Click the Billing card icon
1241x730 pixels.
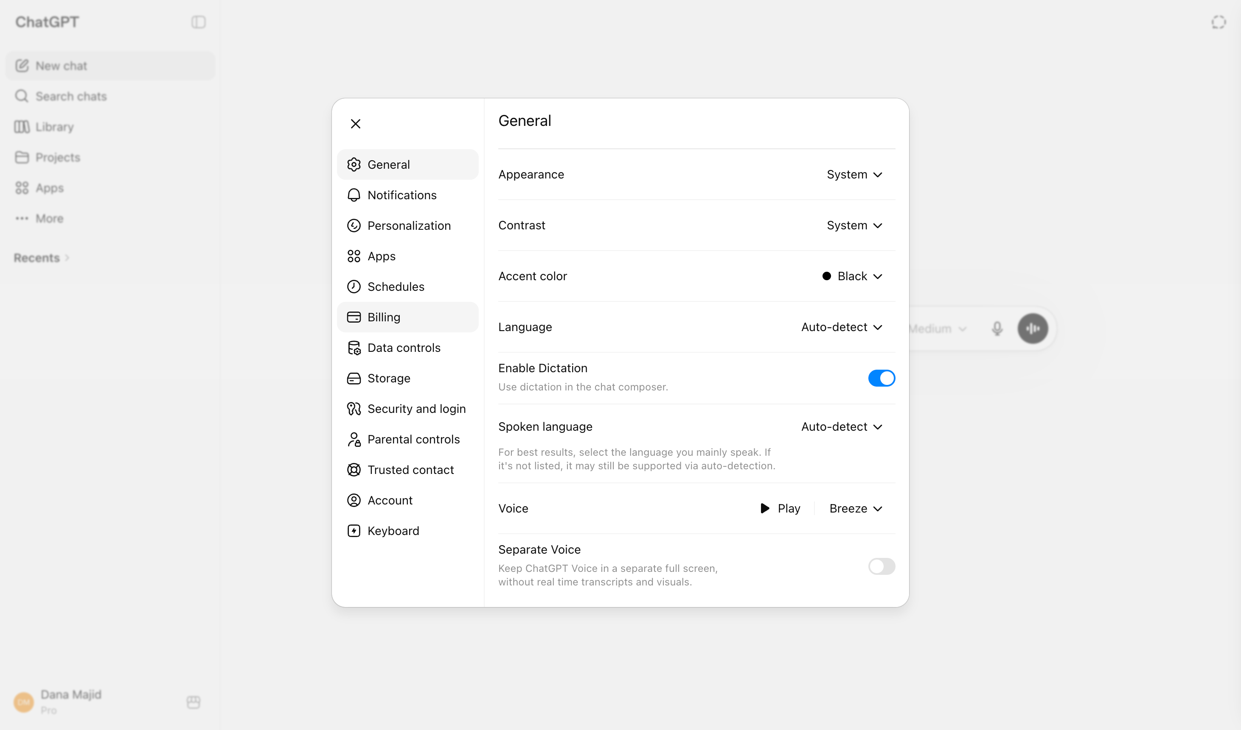[354, 317]
